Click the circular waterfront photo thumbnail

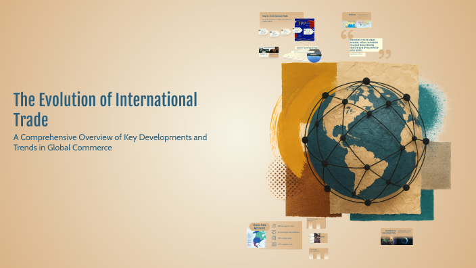point(314,55)
